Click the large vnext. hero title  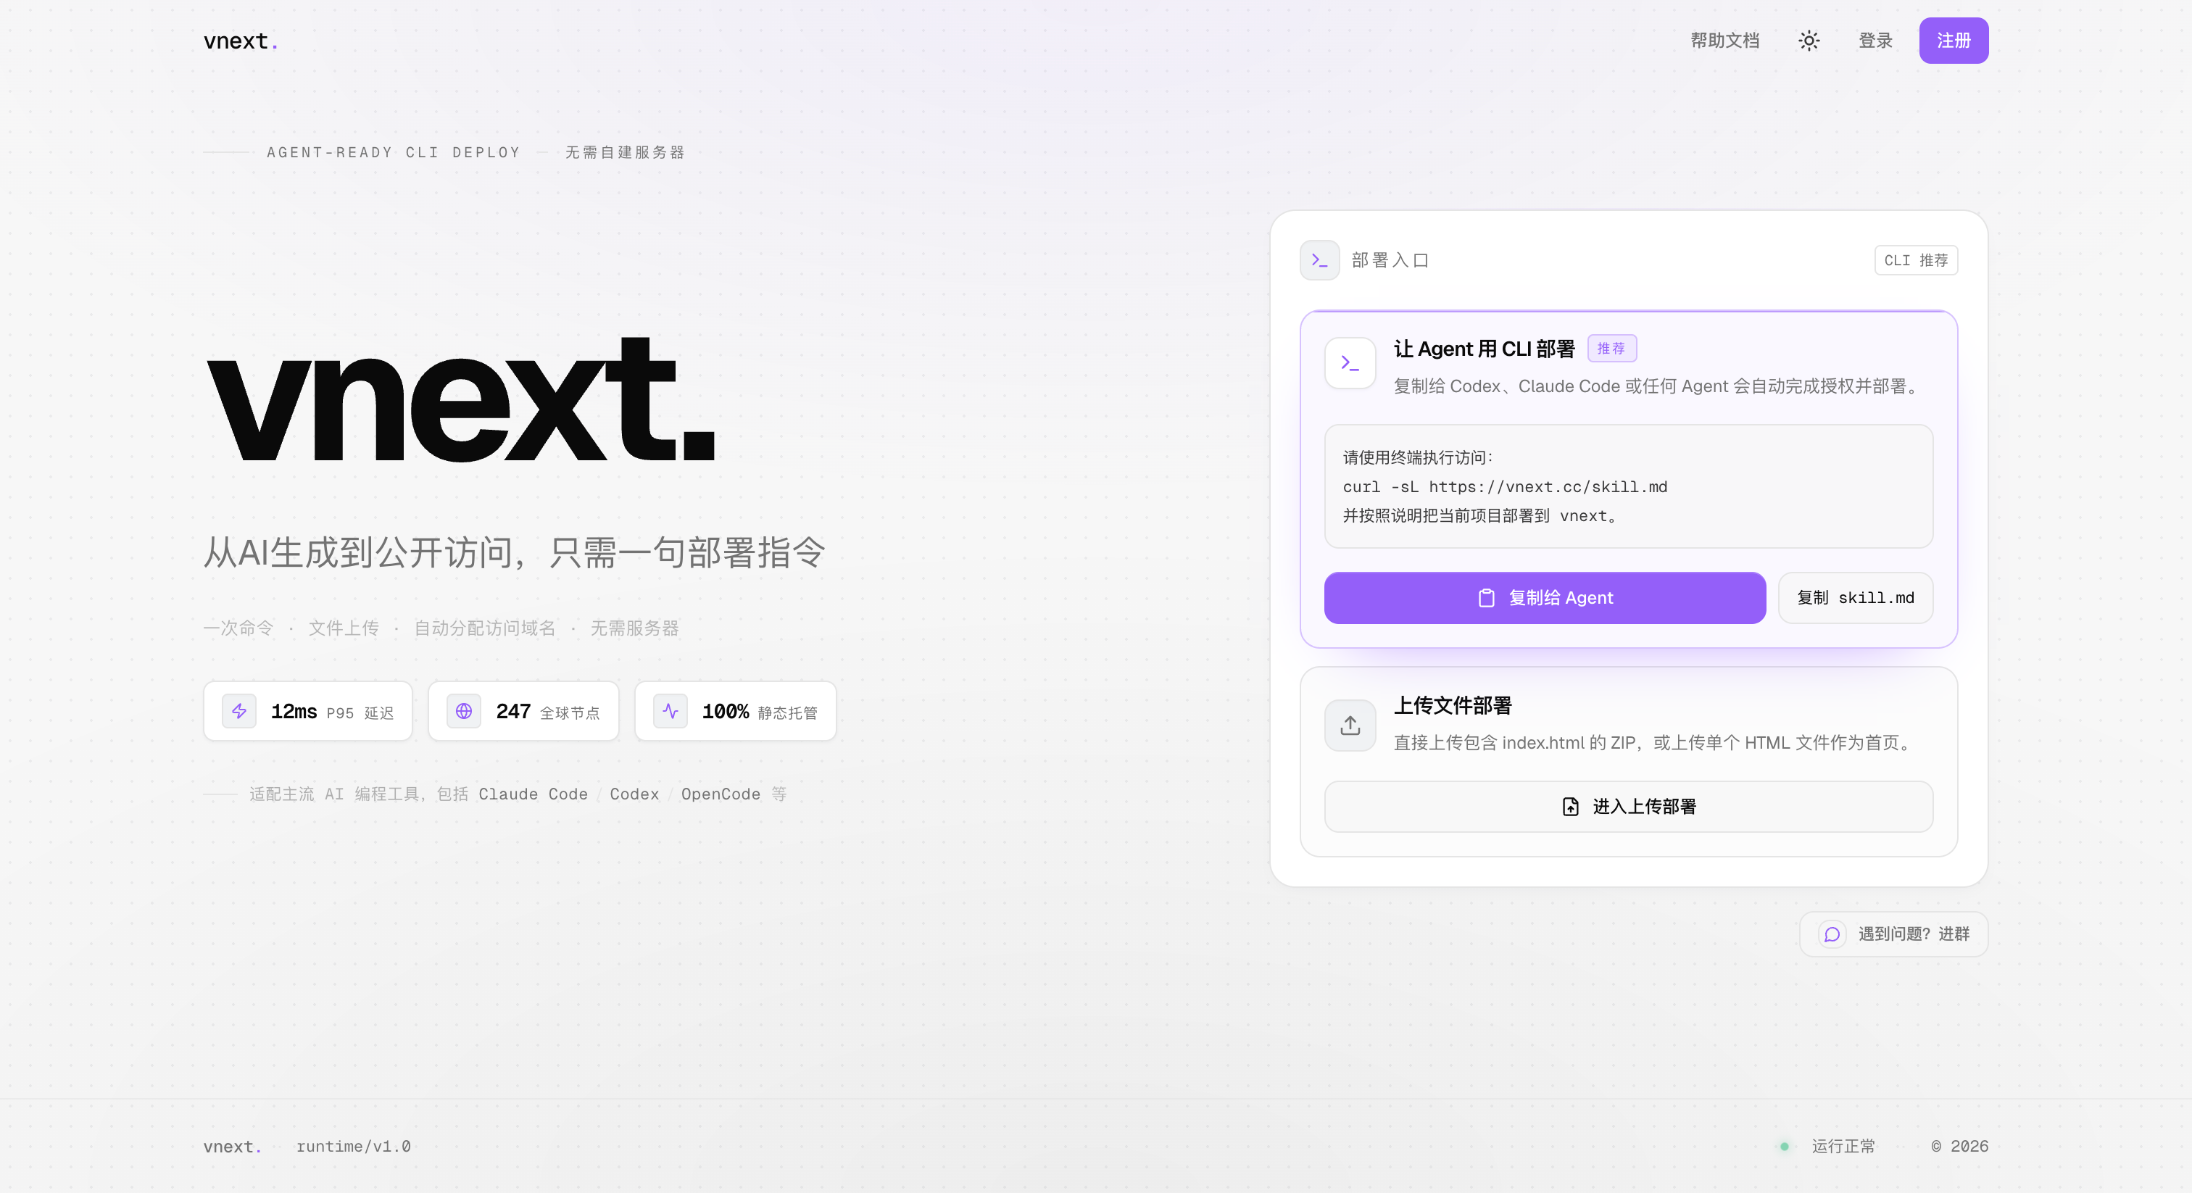click(460, 400)
